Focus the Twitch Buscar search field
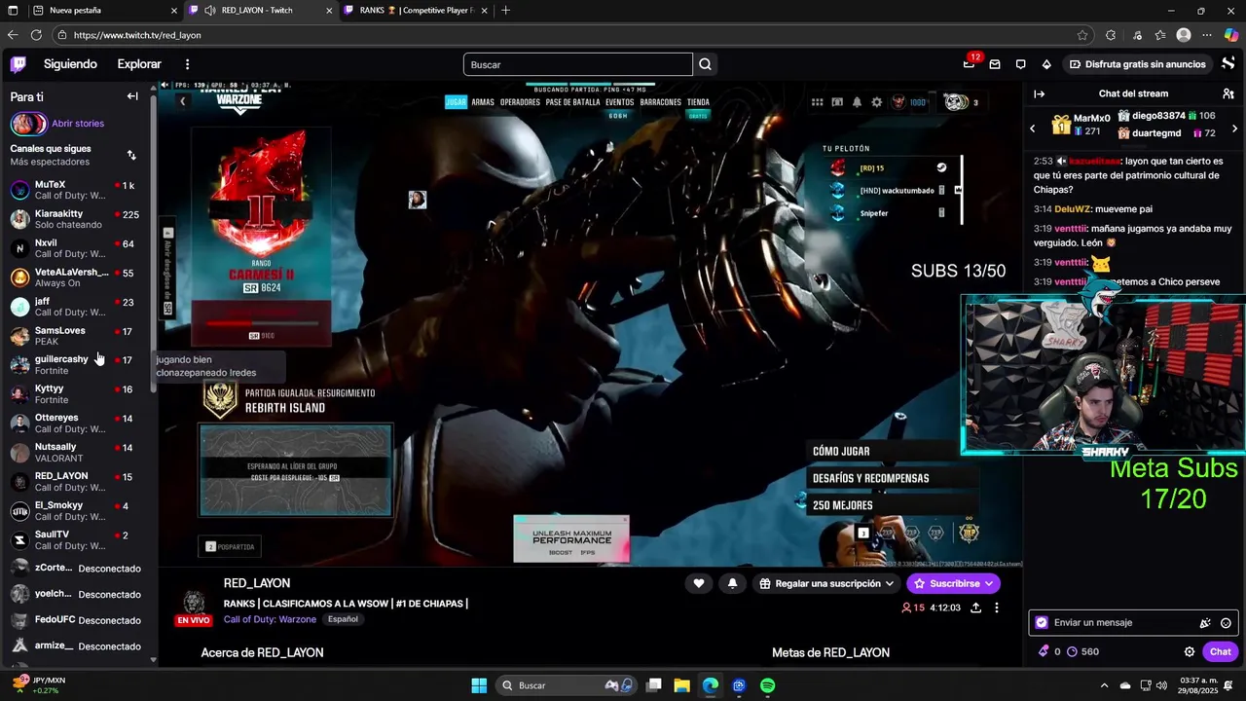The height and width of the screenshot is (701, 1246). (x=578, y=64)
